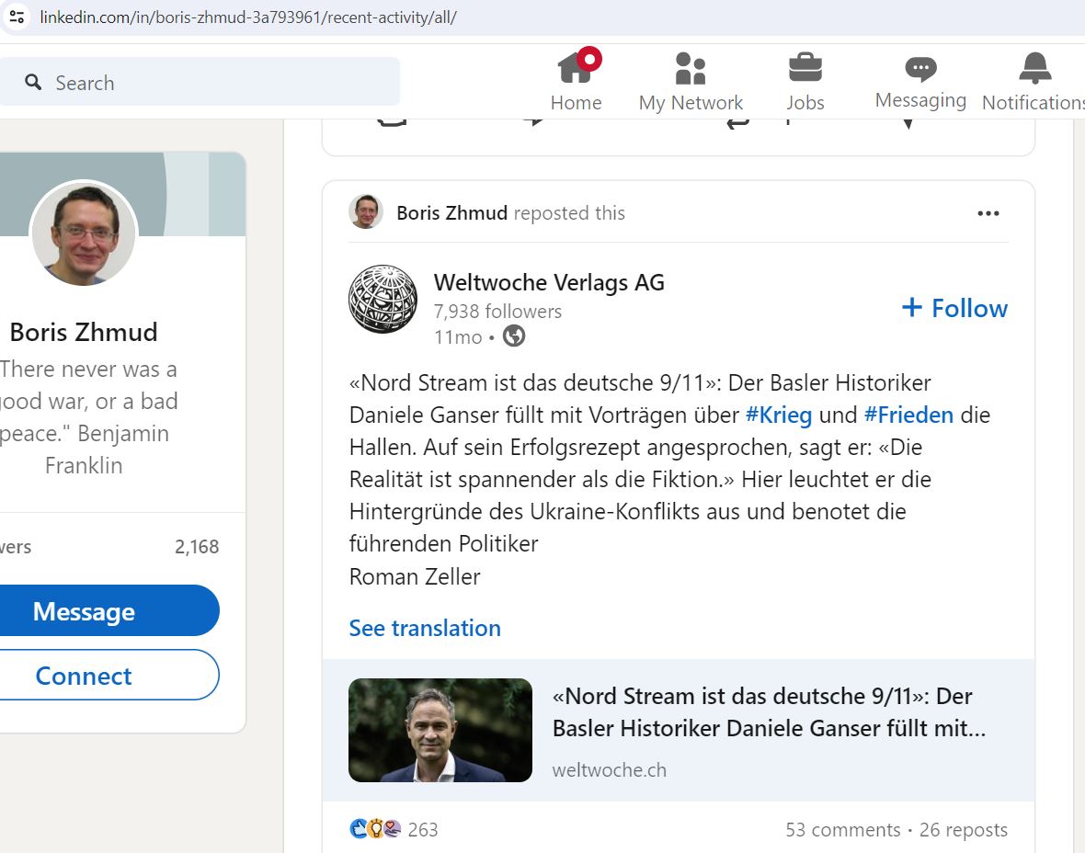Click the Benjamin Franklin quote headline
1085x853 pixels.
point(86,417)
